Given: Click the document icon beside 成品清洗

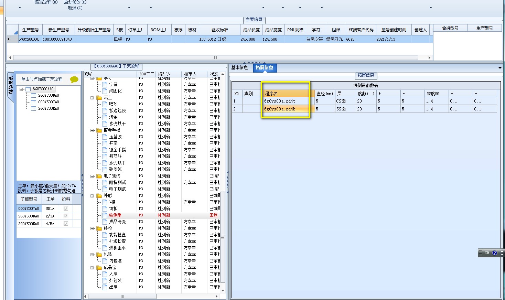Looking at the screenshot, I should point(105,222).
